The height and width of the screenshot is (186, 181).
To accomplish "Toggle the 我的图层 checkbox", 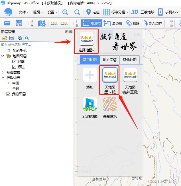I will (8, 94).
